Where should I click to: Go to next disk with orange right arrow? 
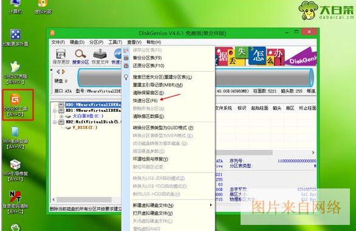click(64, 72)
